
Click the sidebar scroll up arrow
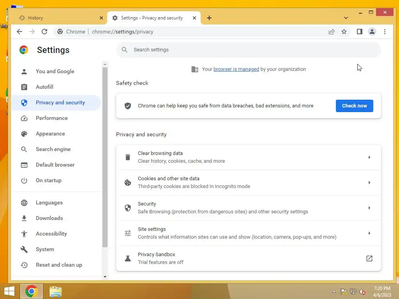(x=105, y=64)
